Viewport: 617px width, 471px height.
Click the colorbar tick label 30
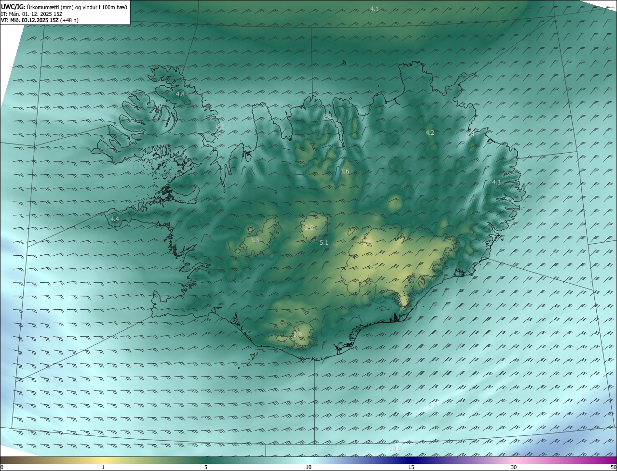coord(514,468)
